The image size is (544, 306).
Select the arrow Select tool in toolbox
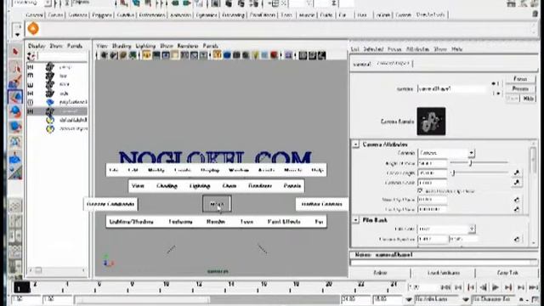click(15, 51)
